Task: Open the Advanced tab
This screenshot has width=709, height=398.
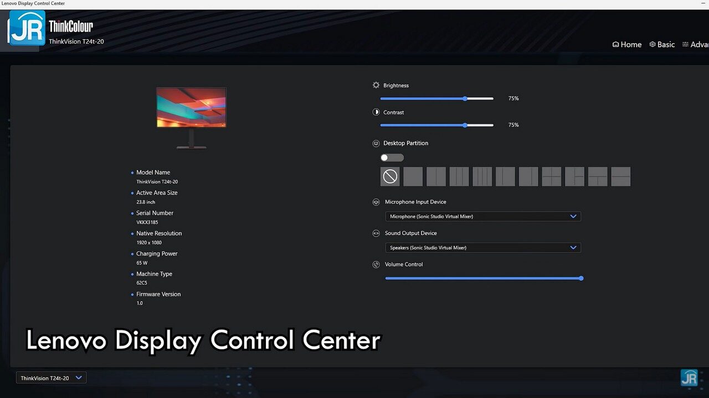Action: click(x=696, y=45)
